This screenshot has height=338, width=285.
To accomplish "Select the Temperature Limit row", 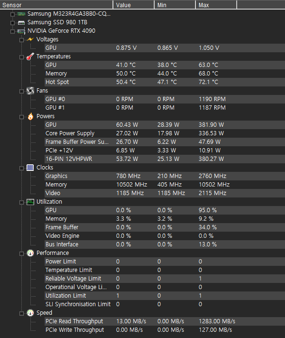I will click(x=165, y=270).
